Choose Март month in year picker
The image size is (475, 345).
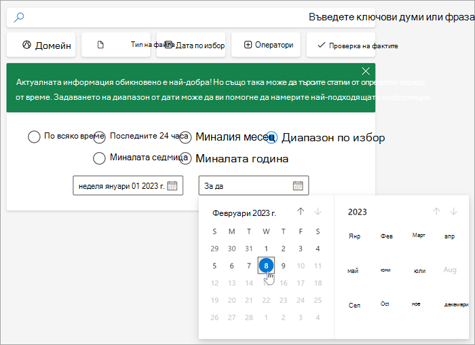pyautogui.click(x=419, y=236)
